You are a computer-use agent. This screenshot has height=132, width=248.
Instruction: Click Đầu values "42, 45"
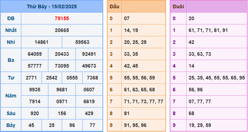(131, 66)
